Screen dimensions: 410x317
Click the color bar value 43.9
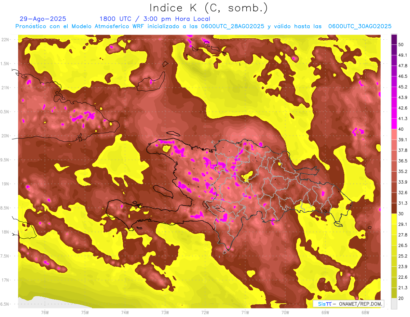tap(403, 97)
